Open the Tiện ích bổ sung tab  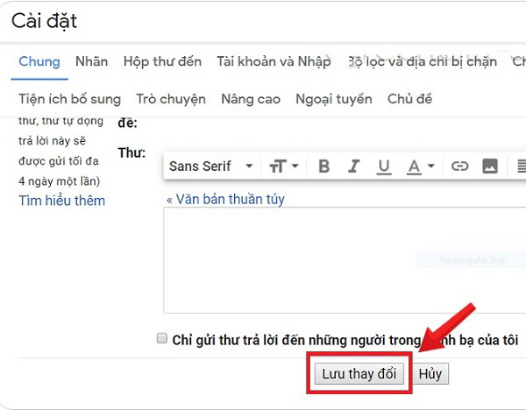pyautogui.click(x=69, y=99)
